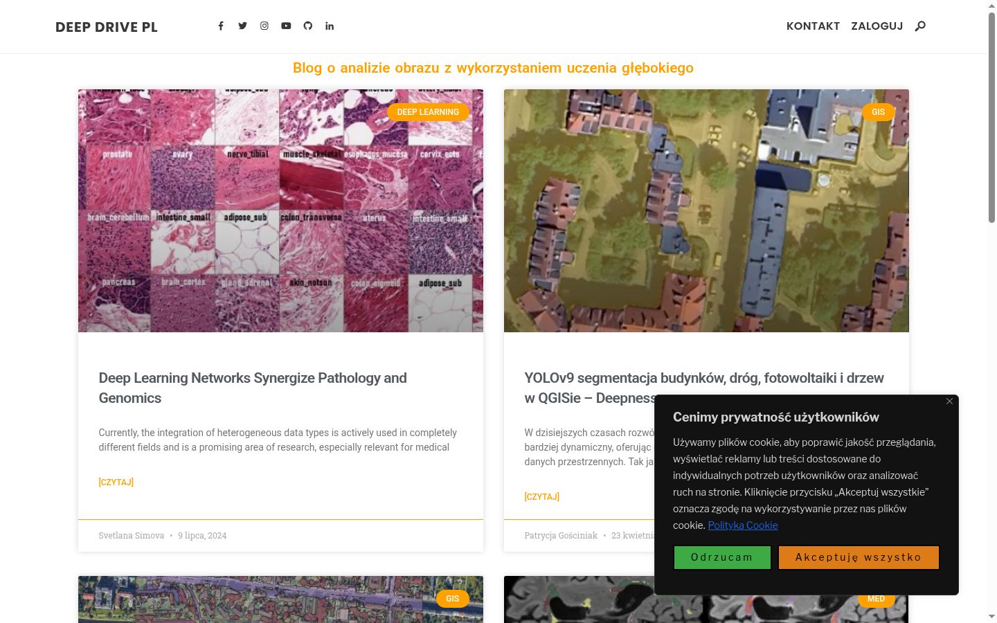Go to the KONTAKT page
Image resolution: width=997 pixels, height=623 pixels.
[x=813, y=26]
